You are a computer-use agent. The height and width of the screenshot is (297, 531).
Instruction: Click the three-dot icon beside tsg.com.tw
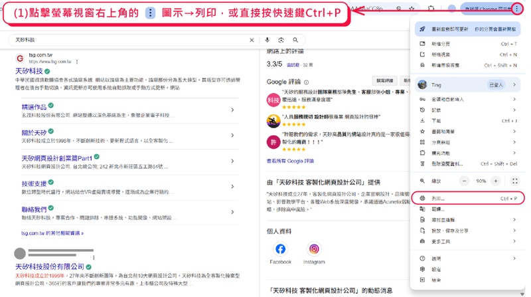(x=77, y=62)
